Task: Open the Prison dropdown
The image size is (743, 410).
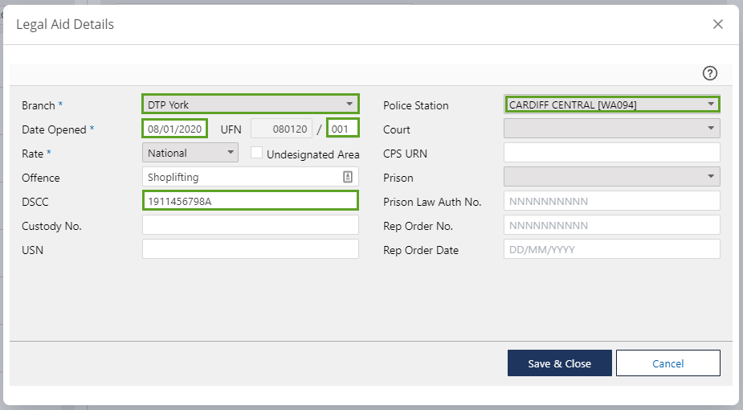Action: 611,177
